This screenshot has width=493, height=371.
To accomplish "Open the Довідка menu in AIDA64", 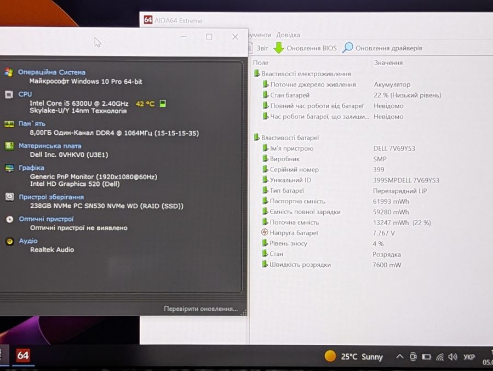I will coord(288,35).
